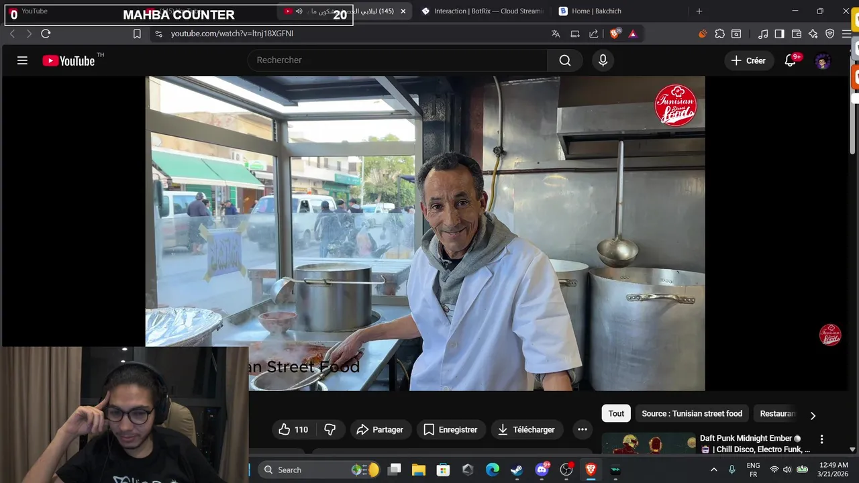Image resolution: width=859 pixels, height=483 pixels.
Task: Click the Enregistrer button
Action: 451,429
